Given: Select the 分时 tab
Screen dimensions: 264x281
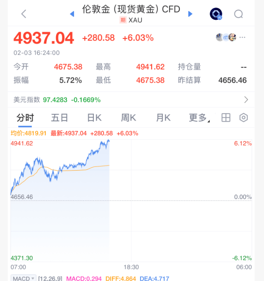Looking at the screenshot, I should pos(25,118).
